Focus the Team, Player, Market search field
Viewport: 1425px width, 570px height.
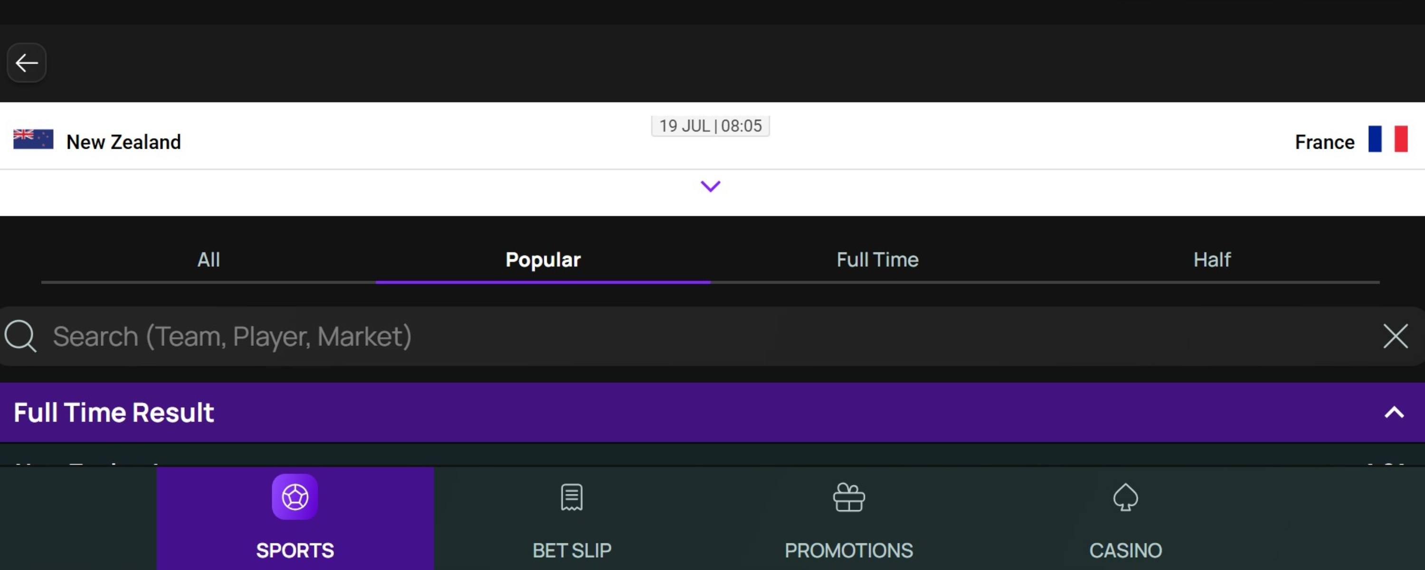pyautogui.click(x=664, y=336)
